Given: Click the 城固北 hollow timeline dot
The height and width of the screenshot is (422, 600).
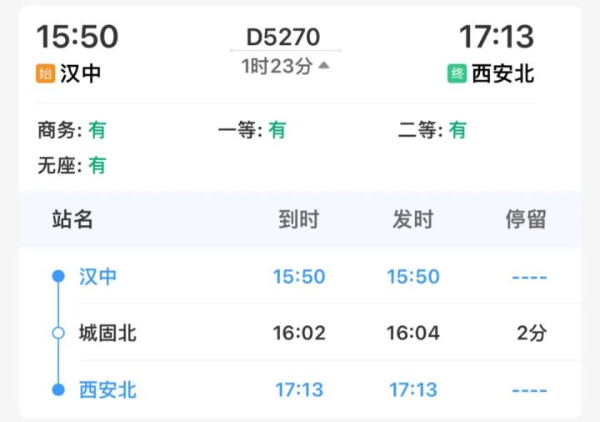Looking at the screenshot, I should (58, 334).
